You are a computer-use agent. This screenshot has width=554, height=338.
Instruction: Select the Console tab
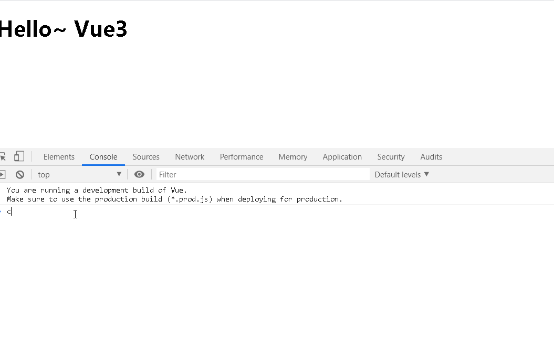click(103, 156)
